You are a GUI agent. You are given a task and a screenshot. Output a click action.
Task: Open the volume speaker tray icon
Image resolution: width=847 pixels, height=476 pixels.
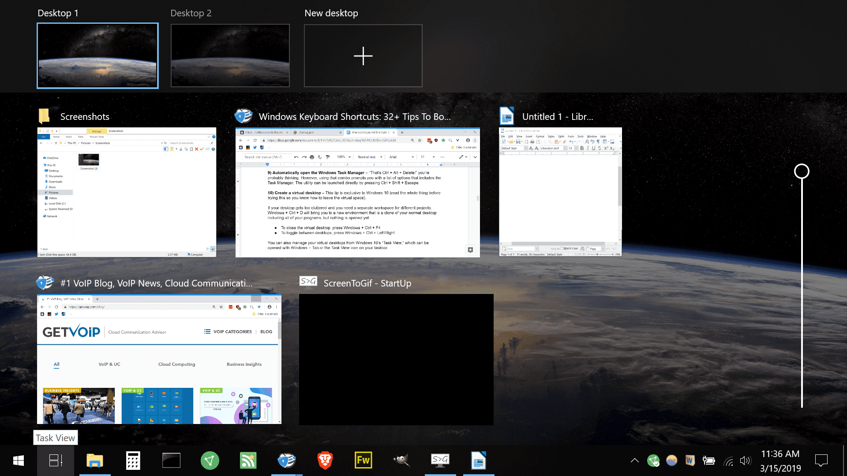click(745, 461)
